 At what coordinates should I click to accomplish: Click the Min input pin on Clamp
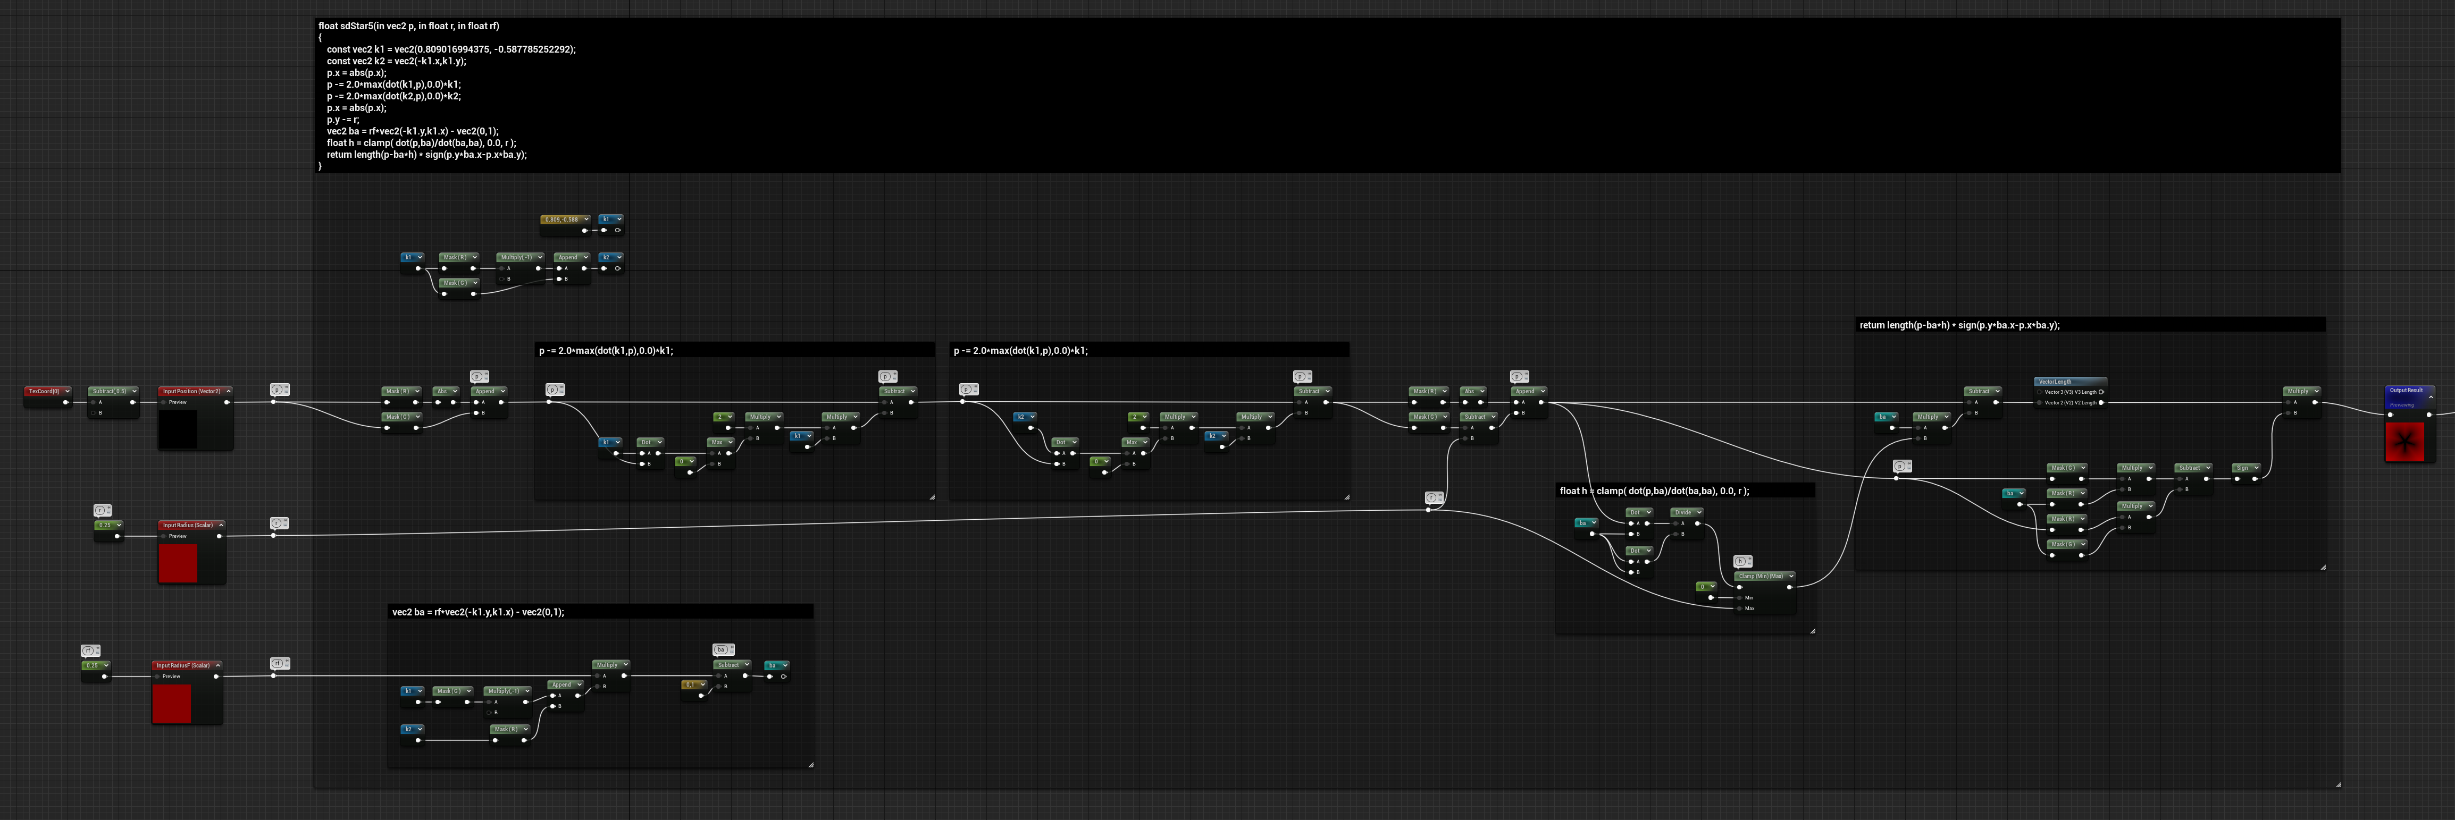pyautogui.click(x=1740, y=597)
